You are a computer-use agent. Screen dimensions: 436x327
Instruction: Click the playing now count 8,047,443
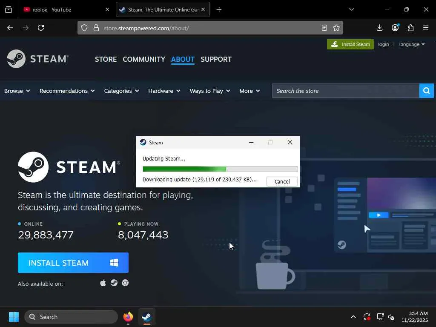point(143,235)
